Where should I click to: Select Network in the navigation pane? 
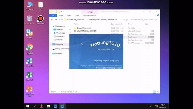point(59,53)
